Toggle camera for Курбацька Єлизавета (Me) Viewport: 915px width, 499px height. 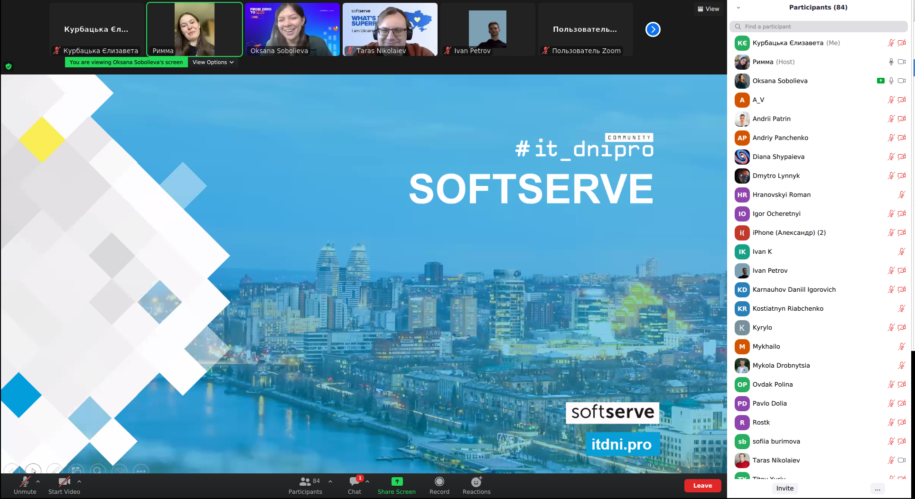(x=902, y=43)
